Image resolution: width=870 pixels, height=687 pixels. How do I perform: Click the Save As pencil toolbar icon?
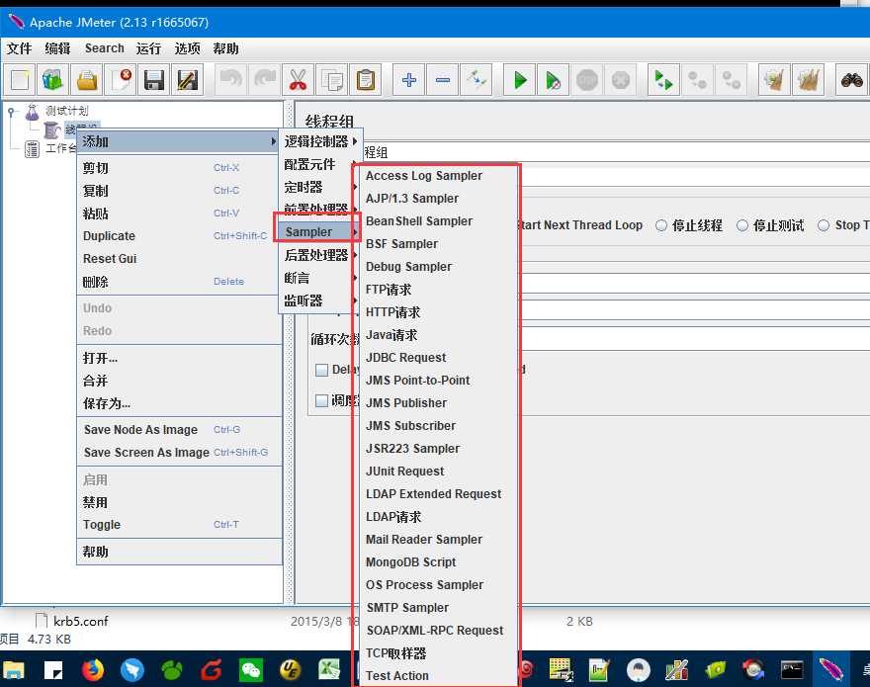(188, 80)
